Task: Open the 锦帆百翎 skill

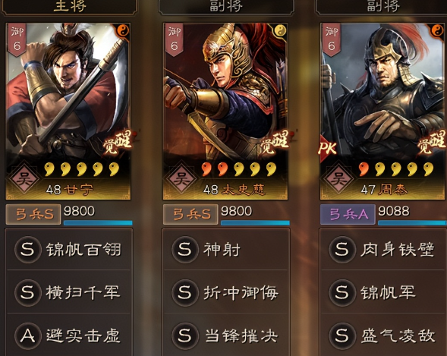Action: (x=69, y=250)
